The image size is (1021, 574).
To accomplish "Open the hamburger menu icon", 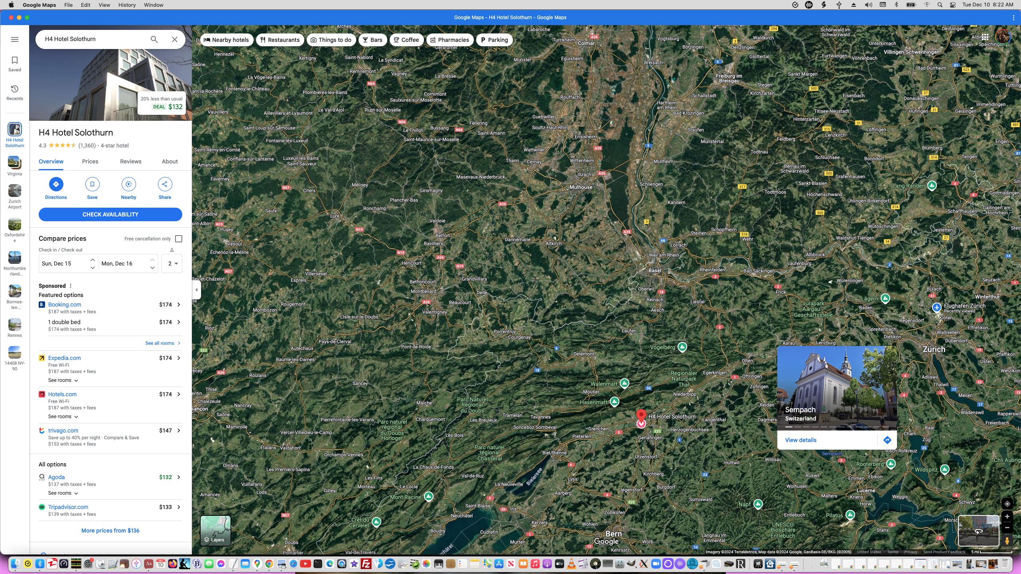I will coord(15,39).
